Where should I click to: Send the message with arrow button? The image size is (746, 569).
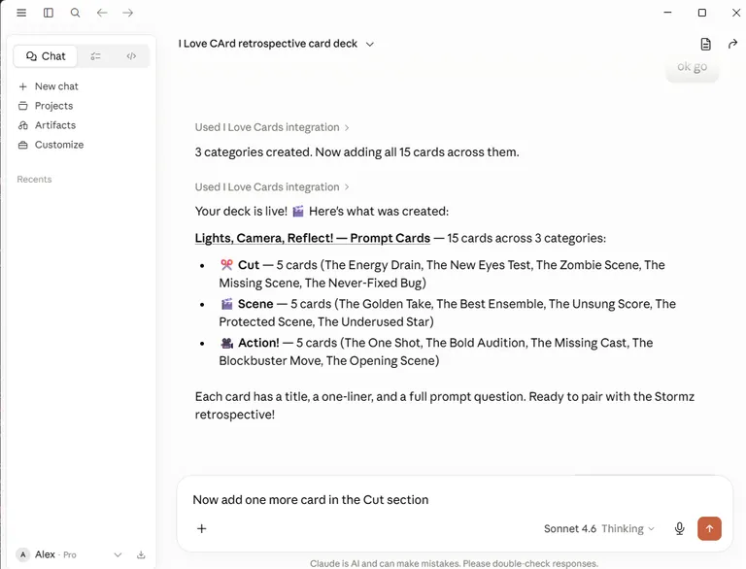coord(709,528)
